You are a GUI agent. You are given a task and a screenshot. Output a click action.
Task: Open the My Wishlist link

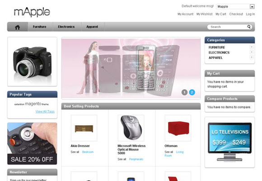pyautogui.click(x=204, y=14)
